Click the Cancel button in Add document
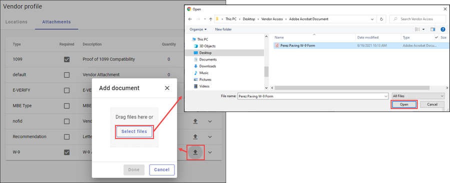 (x=162, y=170)
